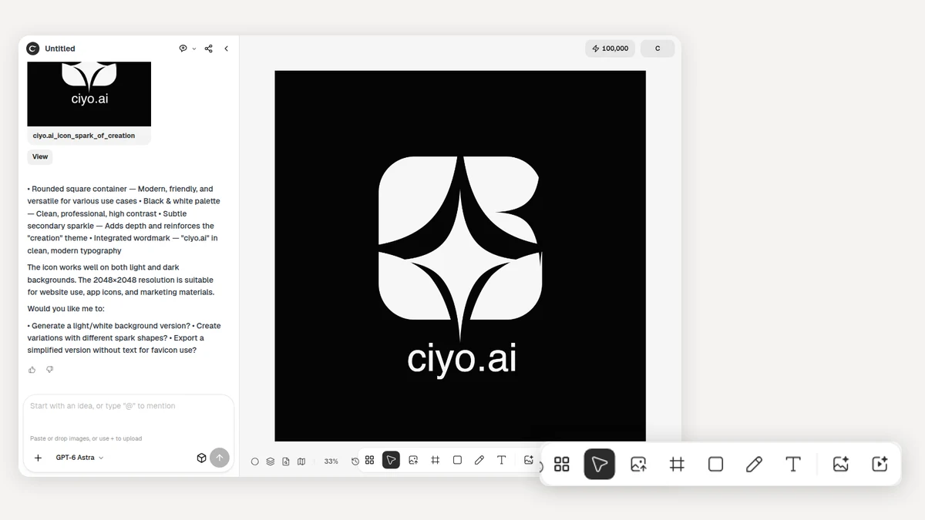The height and width of the screenshot is (520, 925).
Task: Open the C account avatar button
Action: click(x=658, y=49)
